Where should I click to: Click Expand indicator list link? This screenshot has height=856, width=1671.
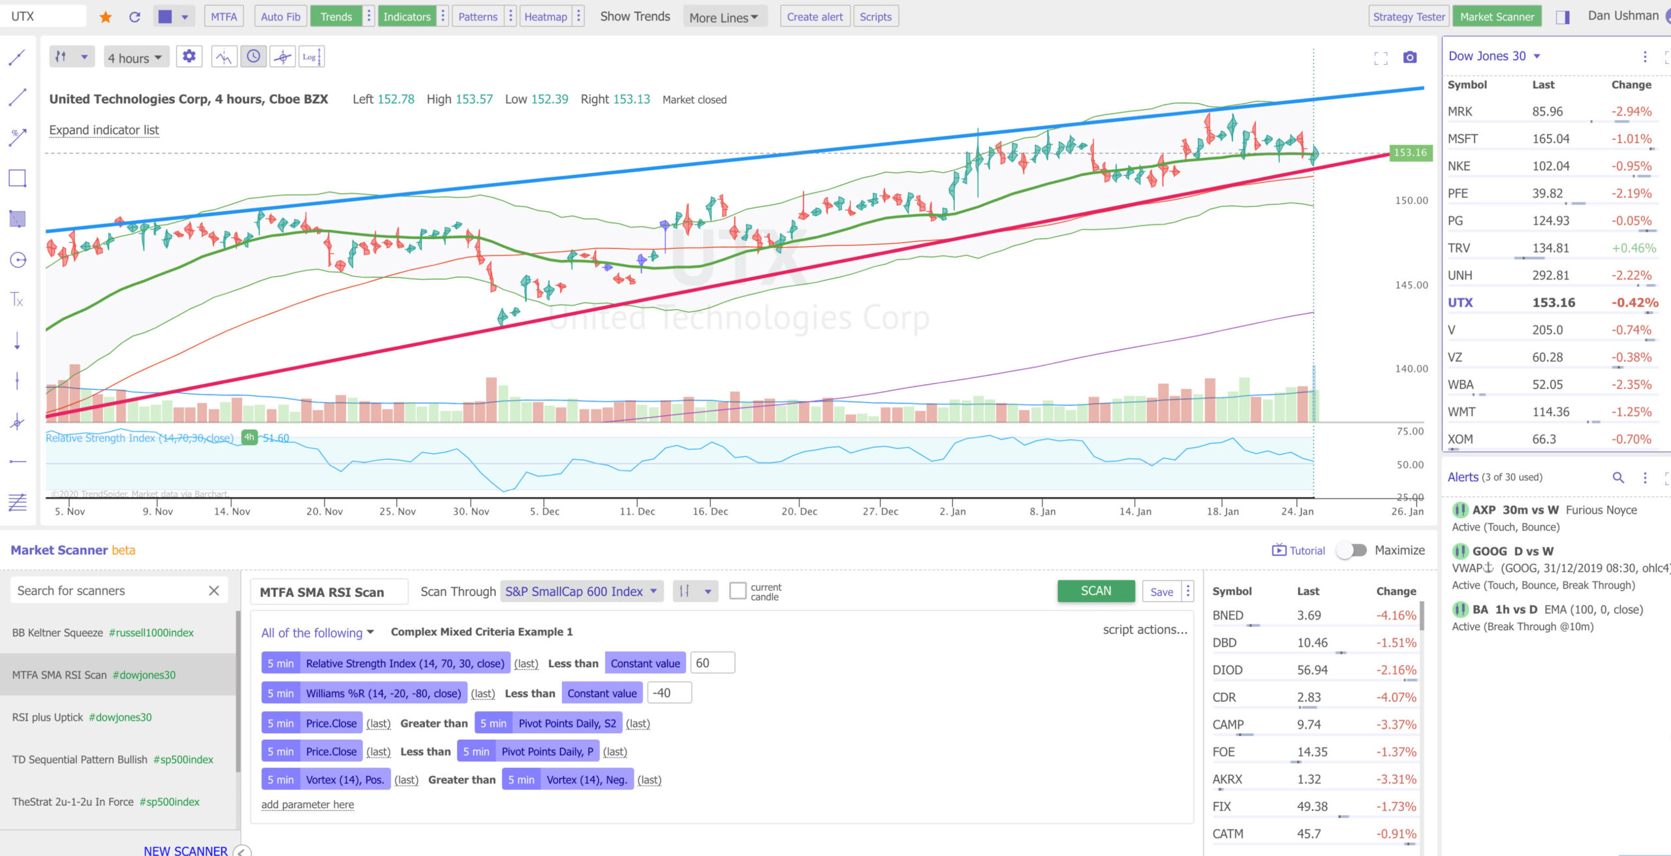coord(104,130)
